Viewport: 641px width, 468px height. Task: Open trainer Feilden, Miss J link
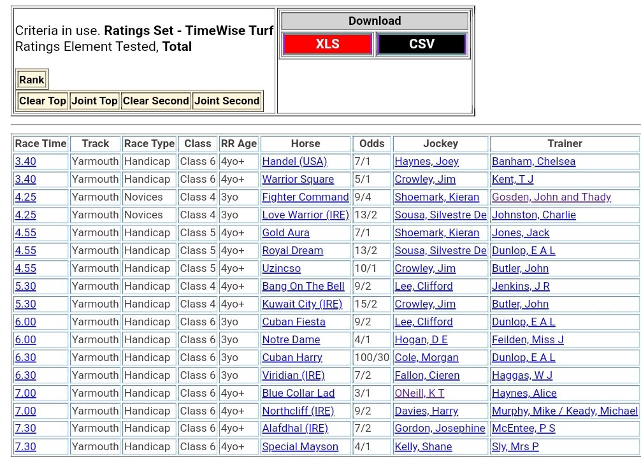528,340
